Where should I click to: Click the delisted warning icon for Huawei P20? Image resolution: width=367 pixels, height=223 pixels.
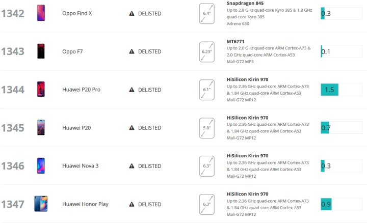132,128
